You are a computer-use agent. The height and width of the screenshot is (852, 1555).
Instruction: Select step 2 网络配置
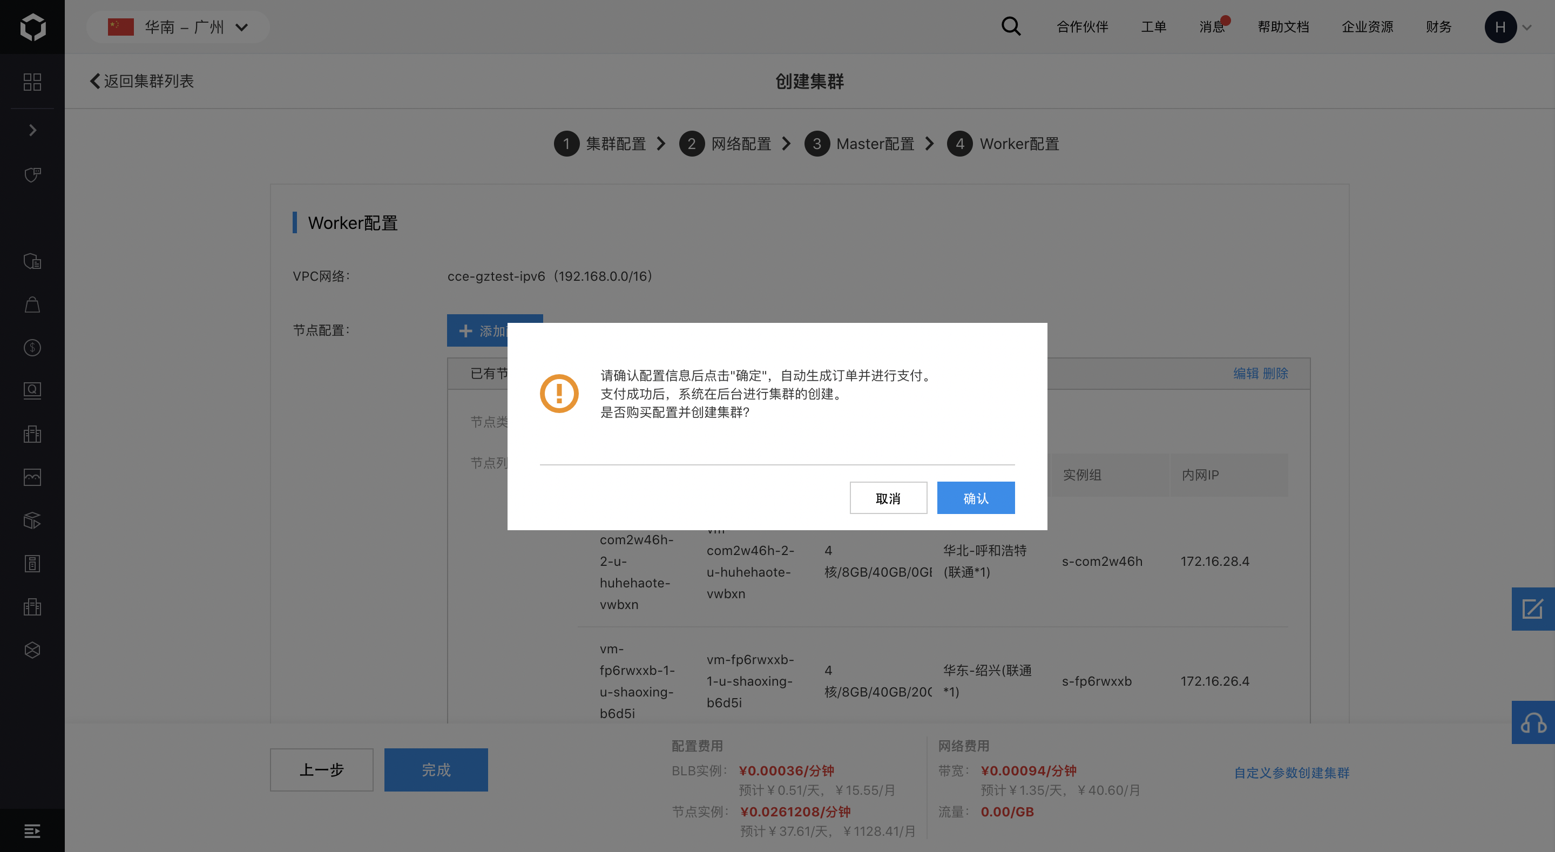pos(726,144)
